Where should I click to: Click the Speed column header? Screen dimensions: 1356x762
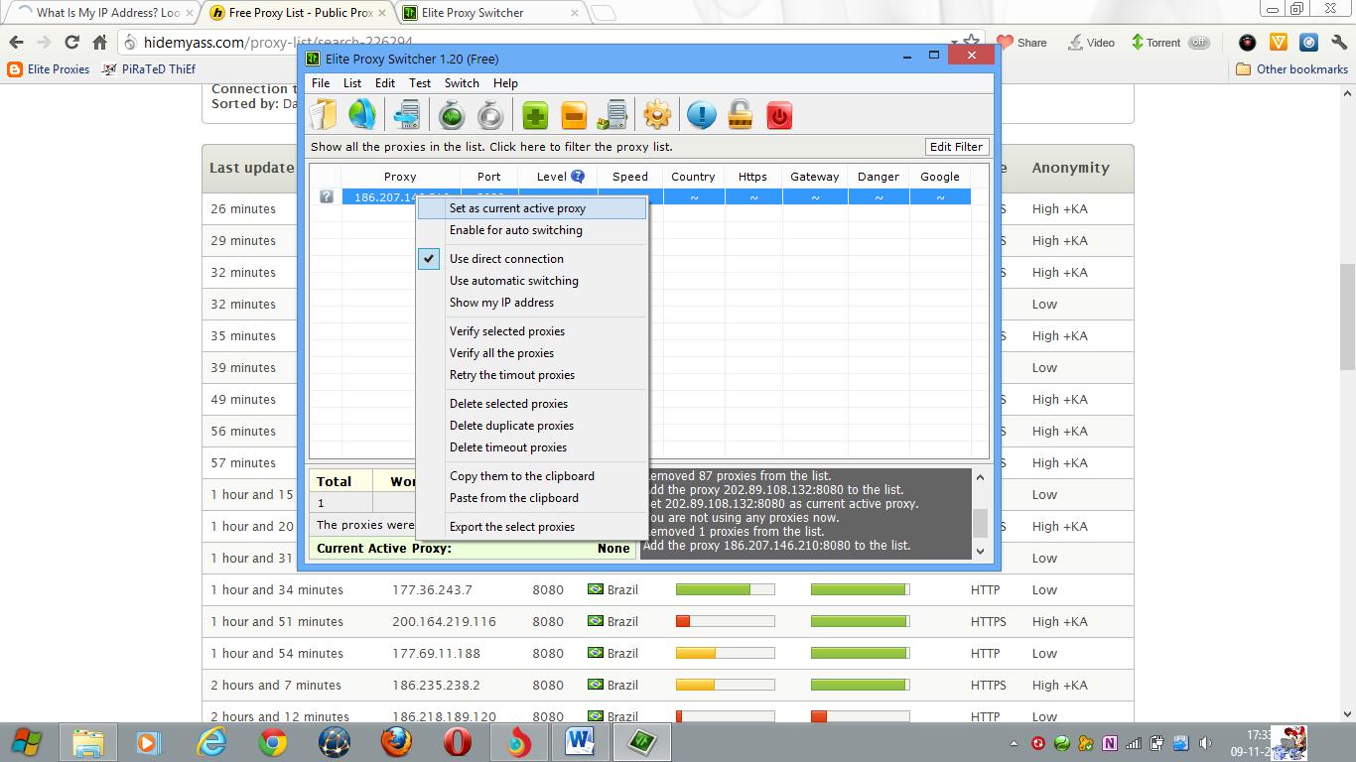(x=629, y=177)
